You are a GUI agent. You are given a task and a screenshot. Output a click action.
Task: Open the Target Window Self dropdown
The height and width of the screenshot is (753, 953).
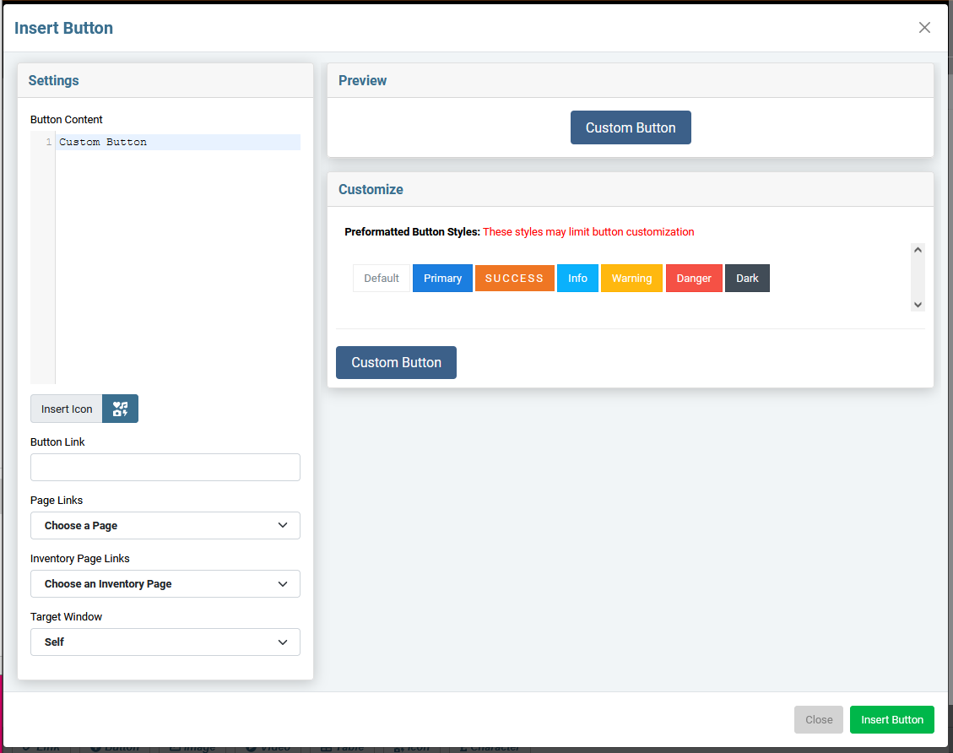coord(165,642)
